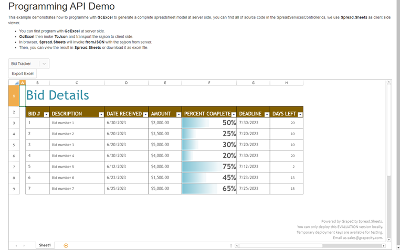The height and width of the screenshot is (250, 400).
Task: Click the 50% progress bar cell
Action: coord(209,123)
